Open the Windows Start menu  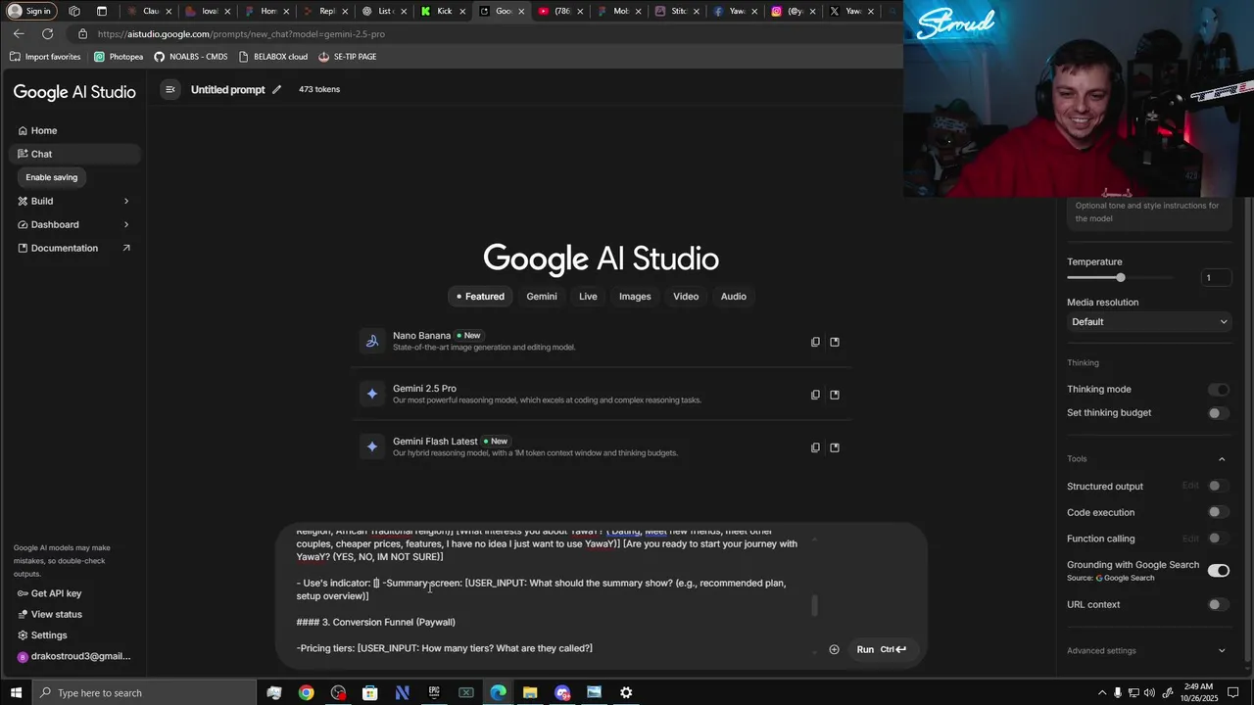click(16, 693)
